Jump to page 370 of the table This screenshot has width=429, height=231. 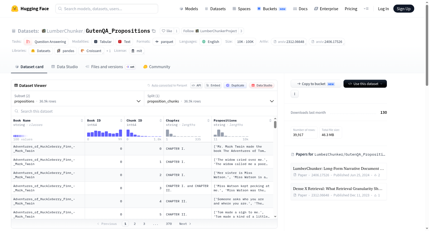pos(169,224)
